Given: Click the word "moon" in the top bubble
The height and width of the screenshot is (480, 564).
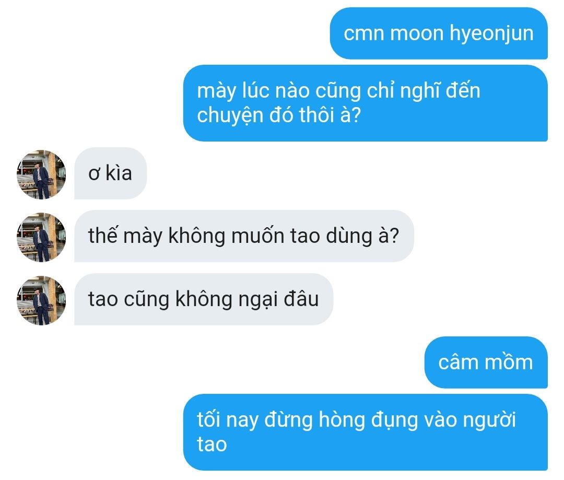Looking at the screenshot, I should (417, 33).
